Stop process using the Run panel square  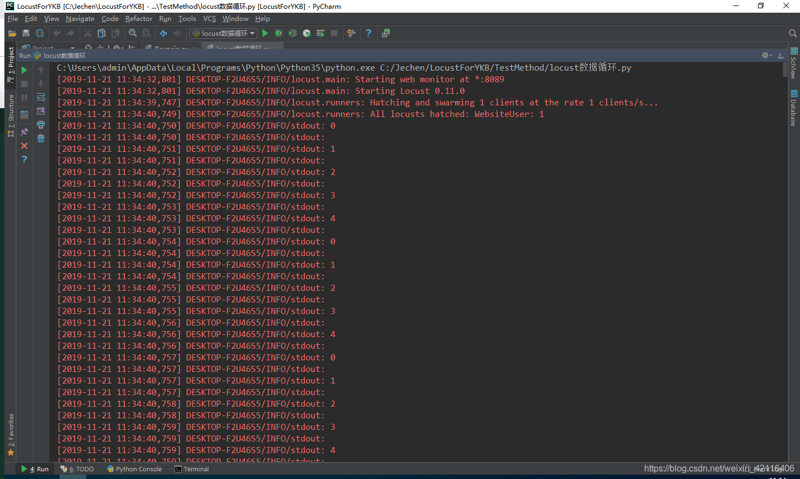[24, 84]
